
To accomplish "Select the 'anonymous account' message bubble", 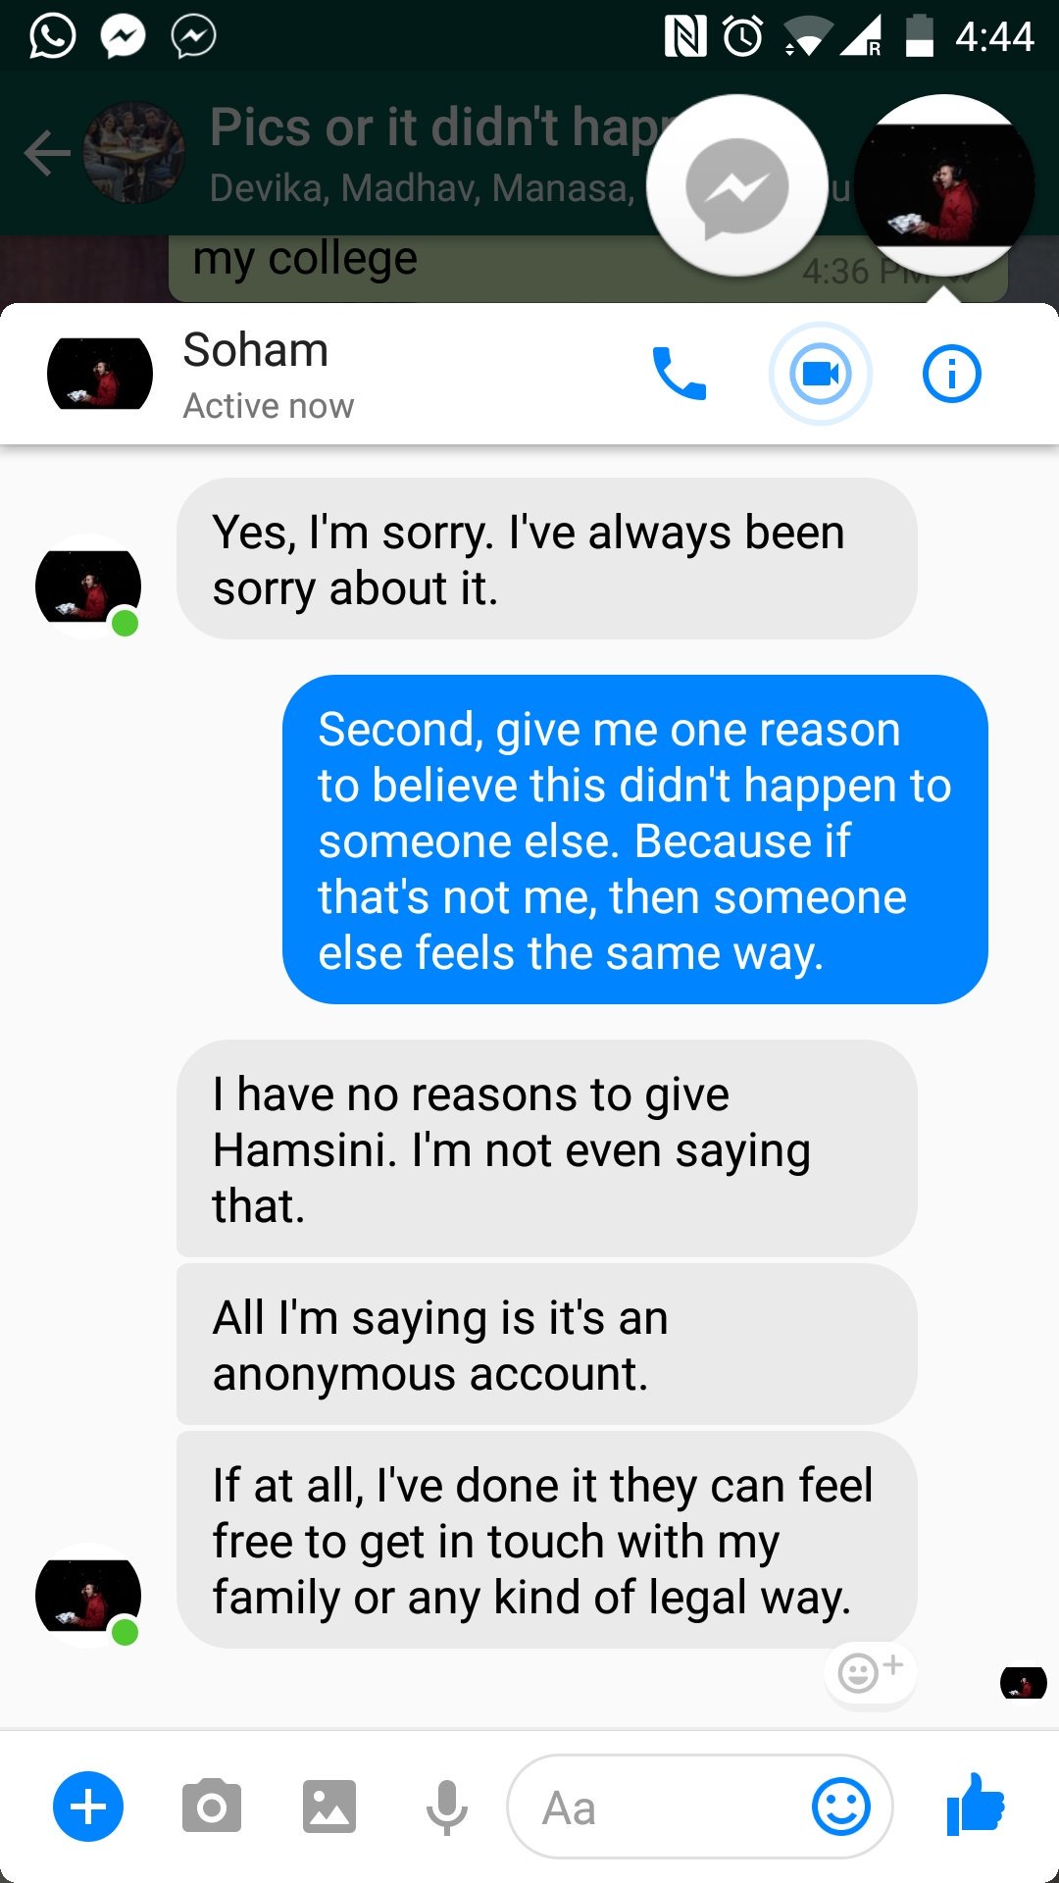I will 546,1345.
